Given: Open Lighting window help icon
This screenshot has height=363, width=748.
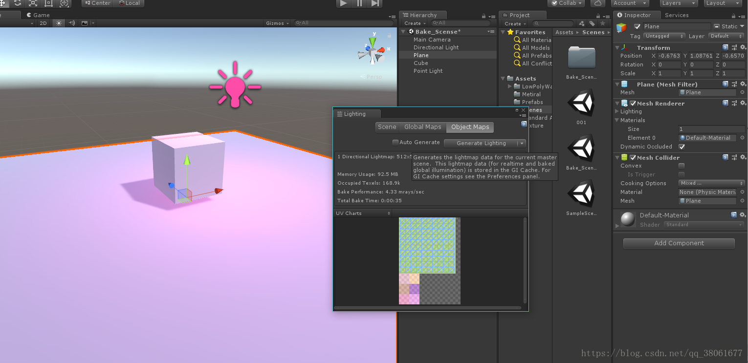Looking at the screenshot, I should pyautogui.click(x=524, y=124).
